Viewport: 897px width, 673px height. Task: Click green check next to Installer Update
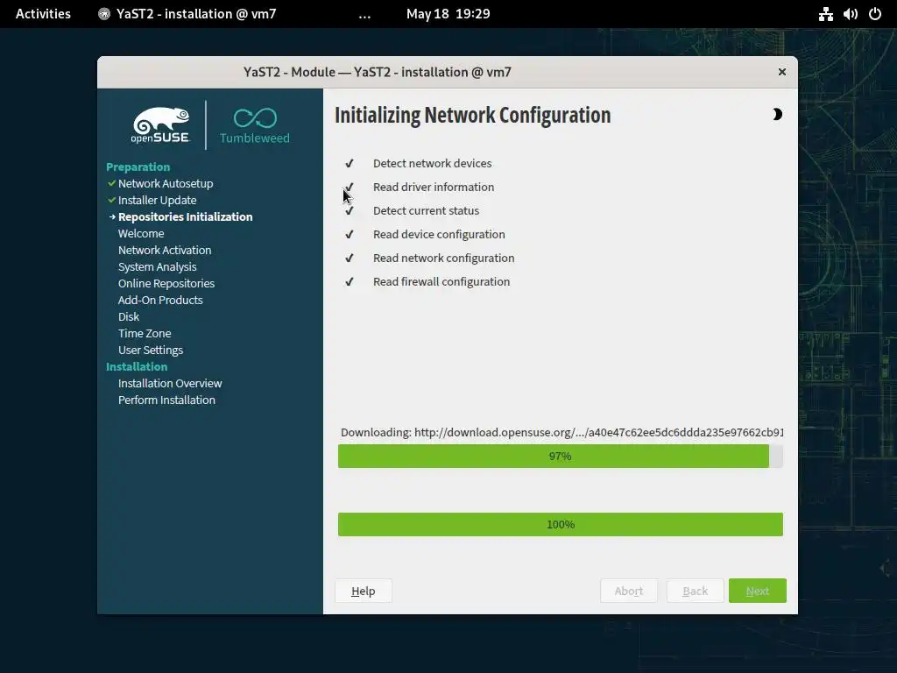(111, 201)
